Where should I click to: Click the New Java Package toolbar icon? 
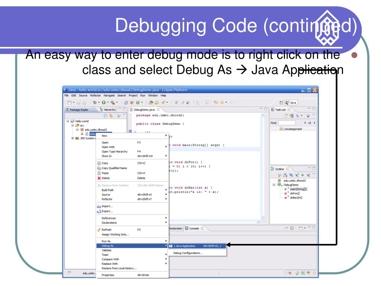tap(132, 103)
